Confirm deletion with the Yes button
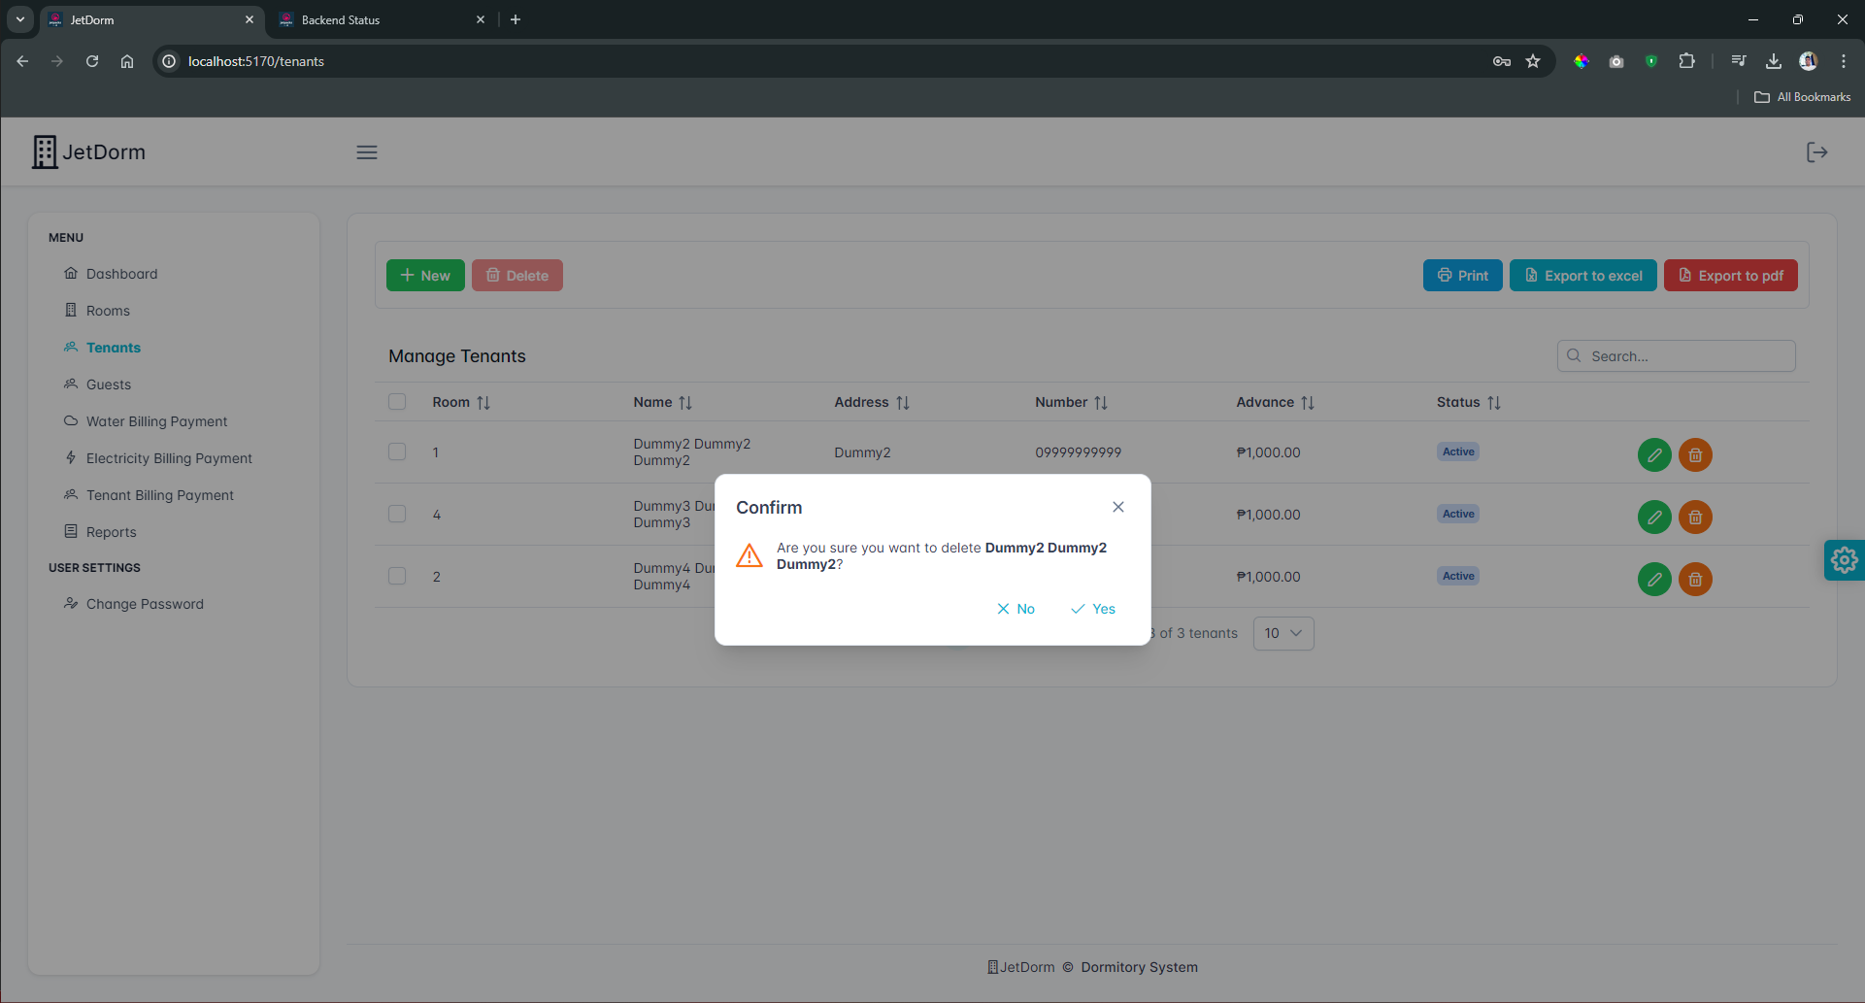Screen dimensions: 1865x1003 pyautogui.click(x=1093, y=609)
